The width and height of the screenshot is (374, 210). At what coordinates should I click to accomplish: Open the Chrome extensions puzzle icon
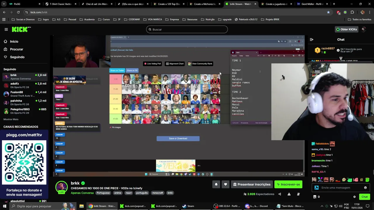pos(352,12)
